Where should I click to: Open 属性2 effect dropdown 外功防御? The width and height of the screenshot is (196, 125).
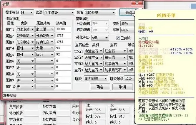coord(45,36)
